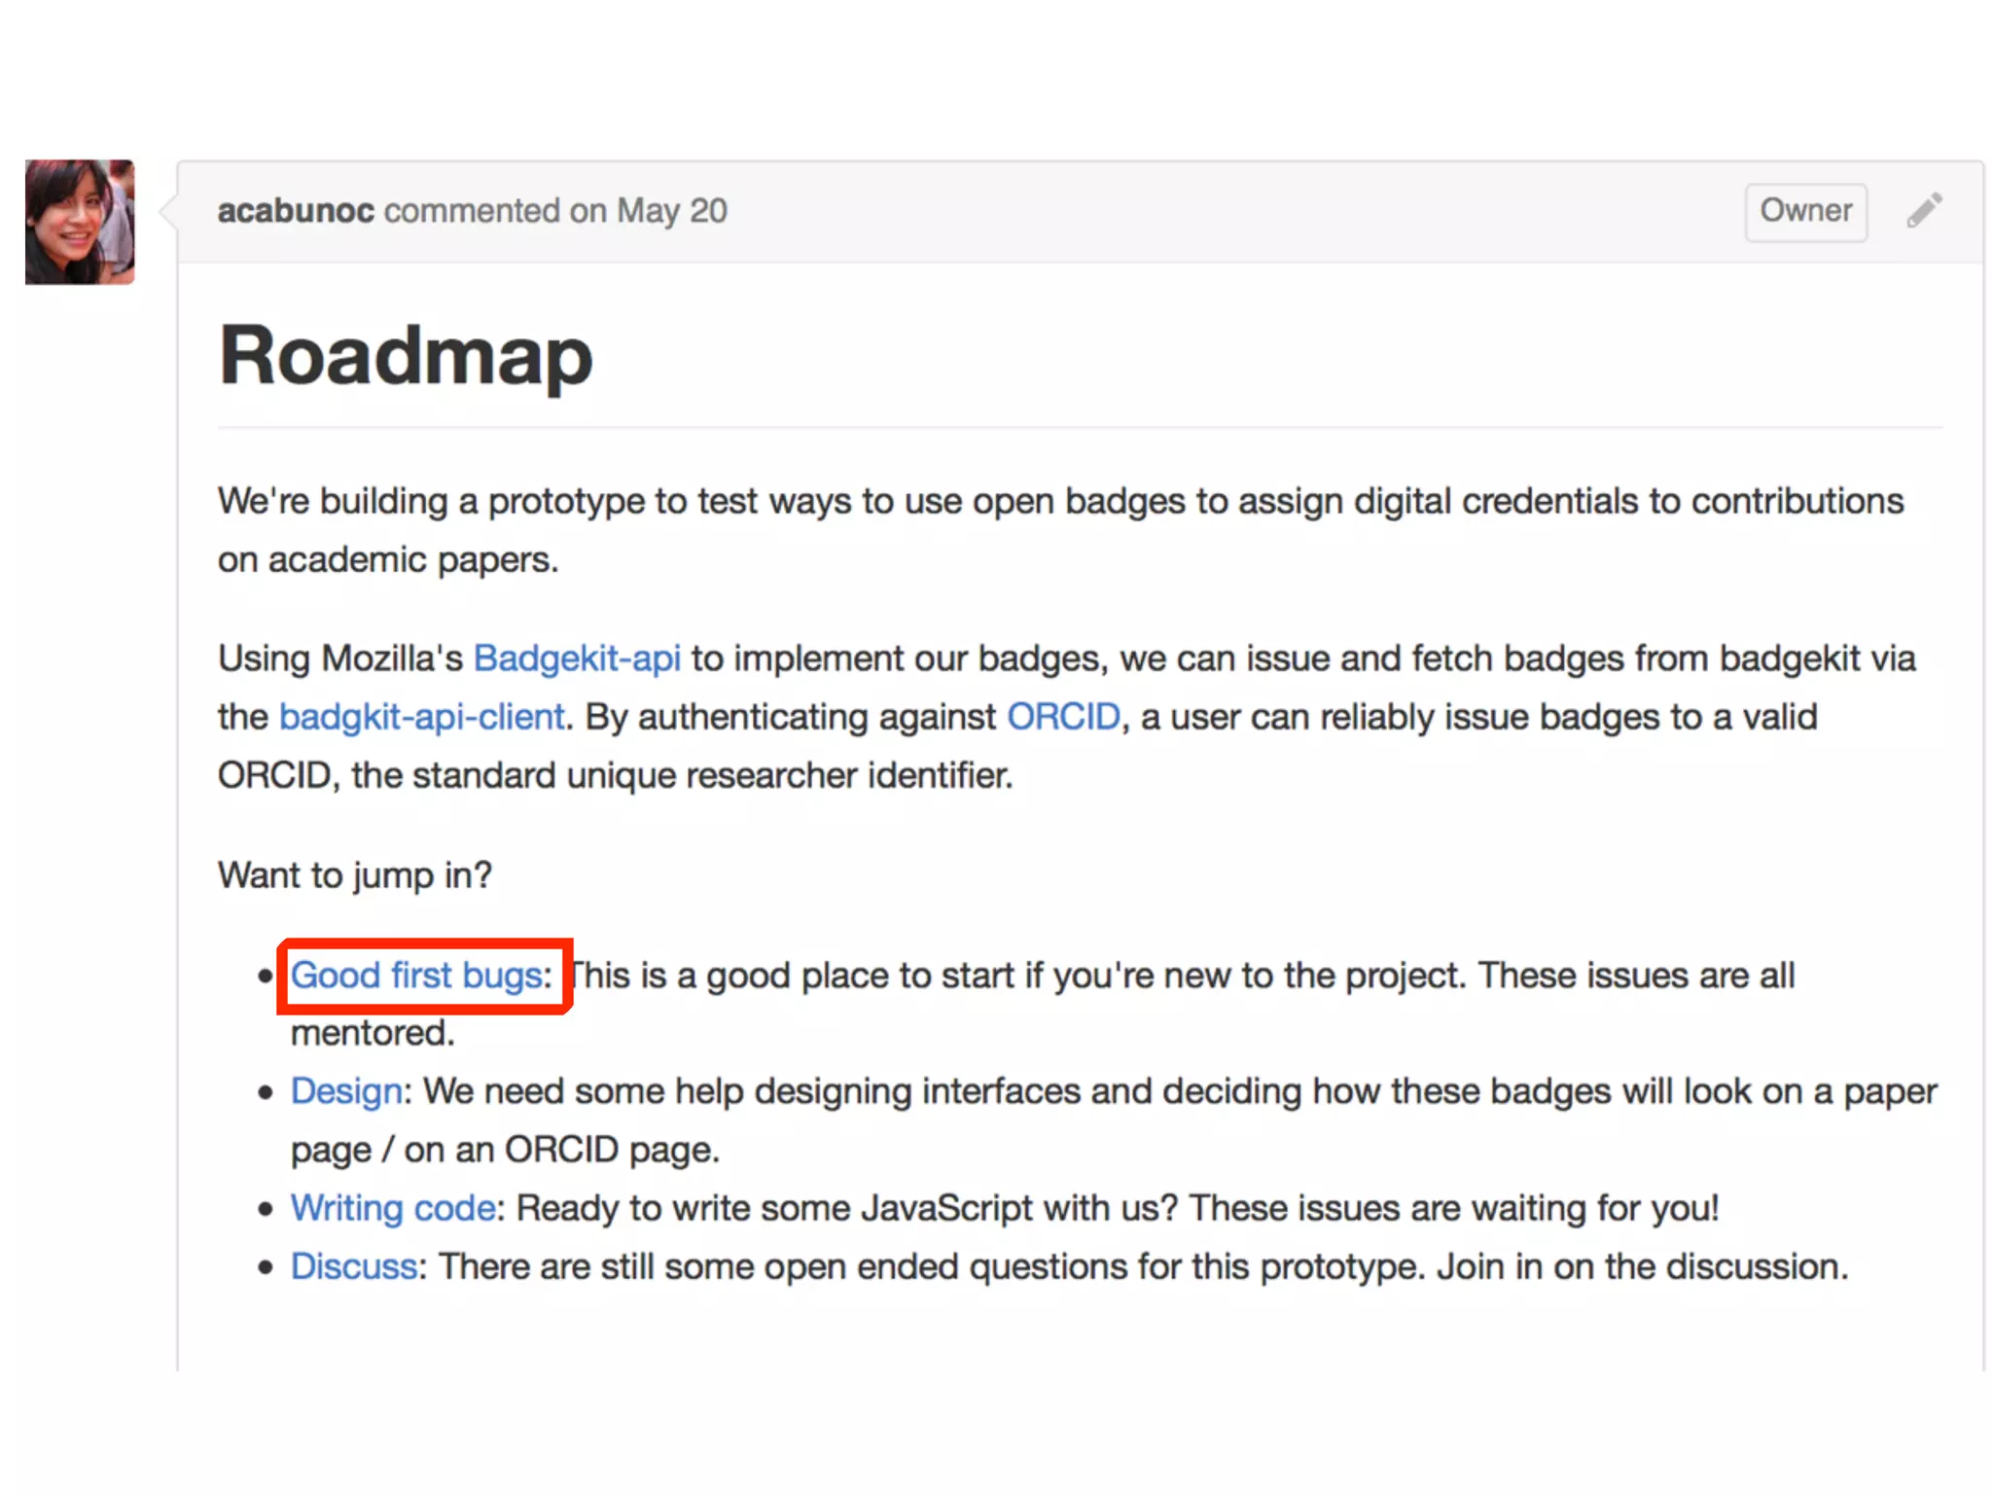The image size is (1992, 1494).
Task: Open acabunoc's profile avatar picture
Action: 80,222
